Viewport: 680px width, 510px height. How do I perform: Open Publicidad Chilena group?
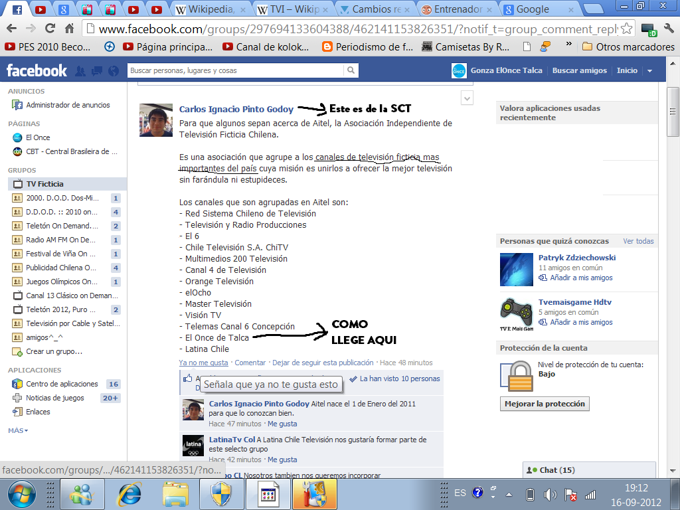tap(60, 268)
